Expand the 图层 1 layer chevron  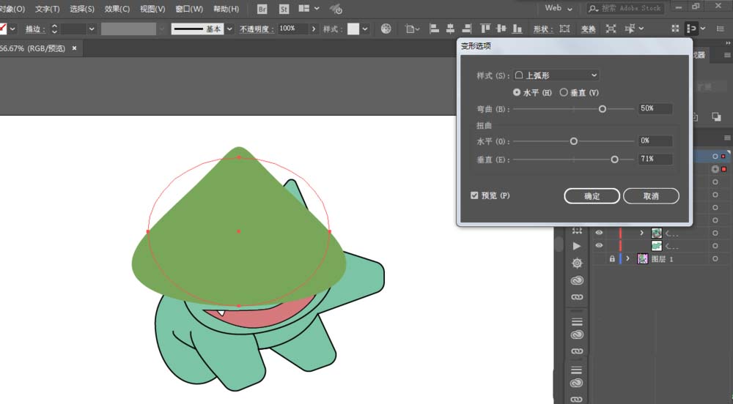pyautogui.click(x=628, y=258)
